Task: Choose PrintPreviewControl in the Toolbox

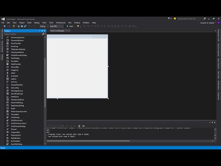Action: pyautogui.click(x=18, y=124)
